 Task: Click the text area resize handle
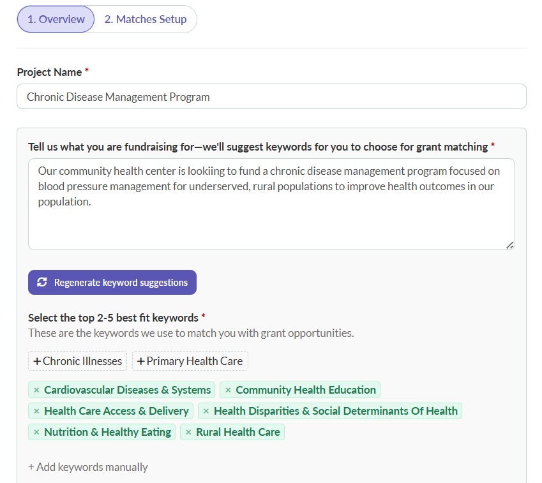(510, 245)
